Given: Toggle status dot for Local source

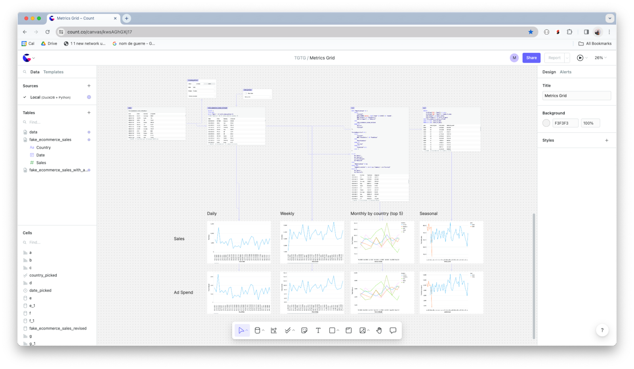Looking at the screenshot, I should 89,97.
